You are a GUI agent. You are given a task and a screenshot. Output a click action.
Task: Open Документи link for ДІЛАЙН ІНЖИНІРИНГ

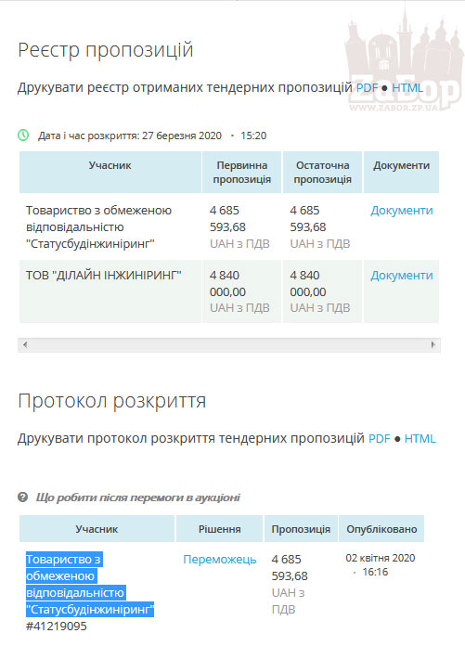(402, 276)
